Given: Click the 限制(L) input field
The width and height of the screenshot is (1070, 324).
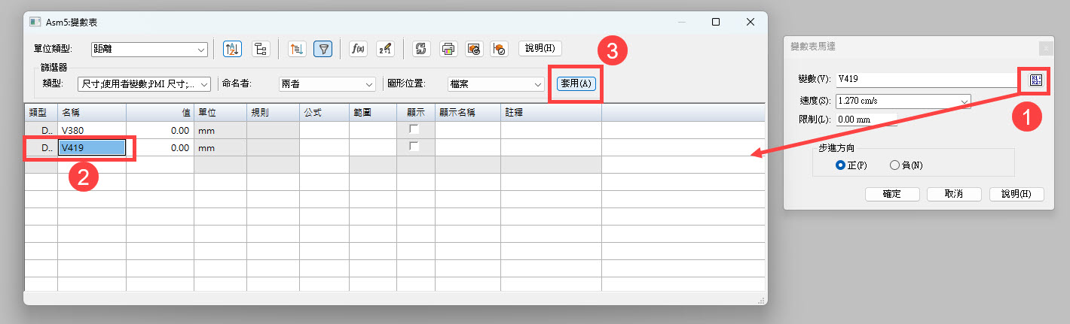Looking at the screenshot, I should click(x=866, y=120).
